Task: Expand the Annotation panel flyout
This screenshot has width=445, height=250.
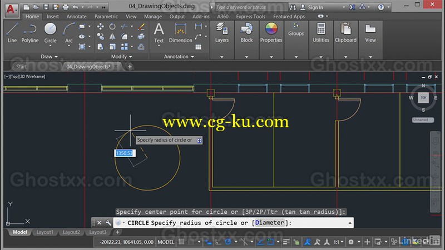Action: coord(179,57)
